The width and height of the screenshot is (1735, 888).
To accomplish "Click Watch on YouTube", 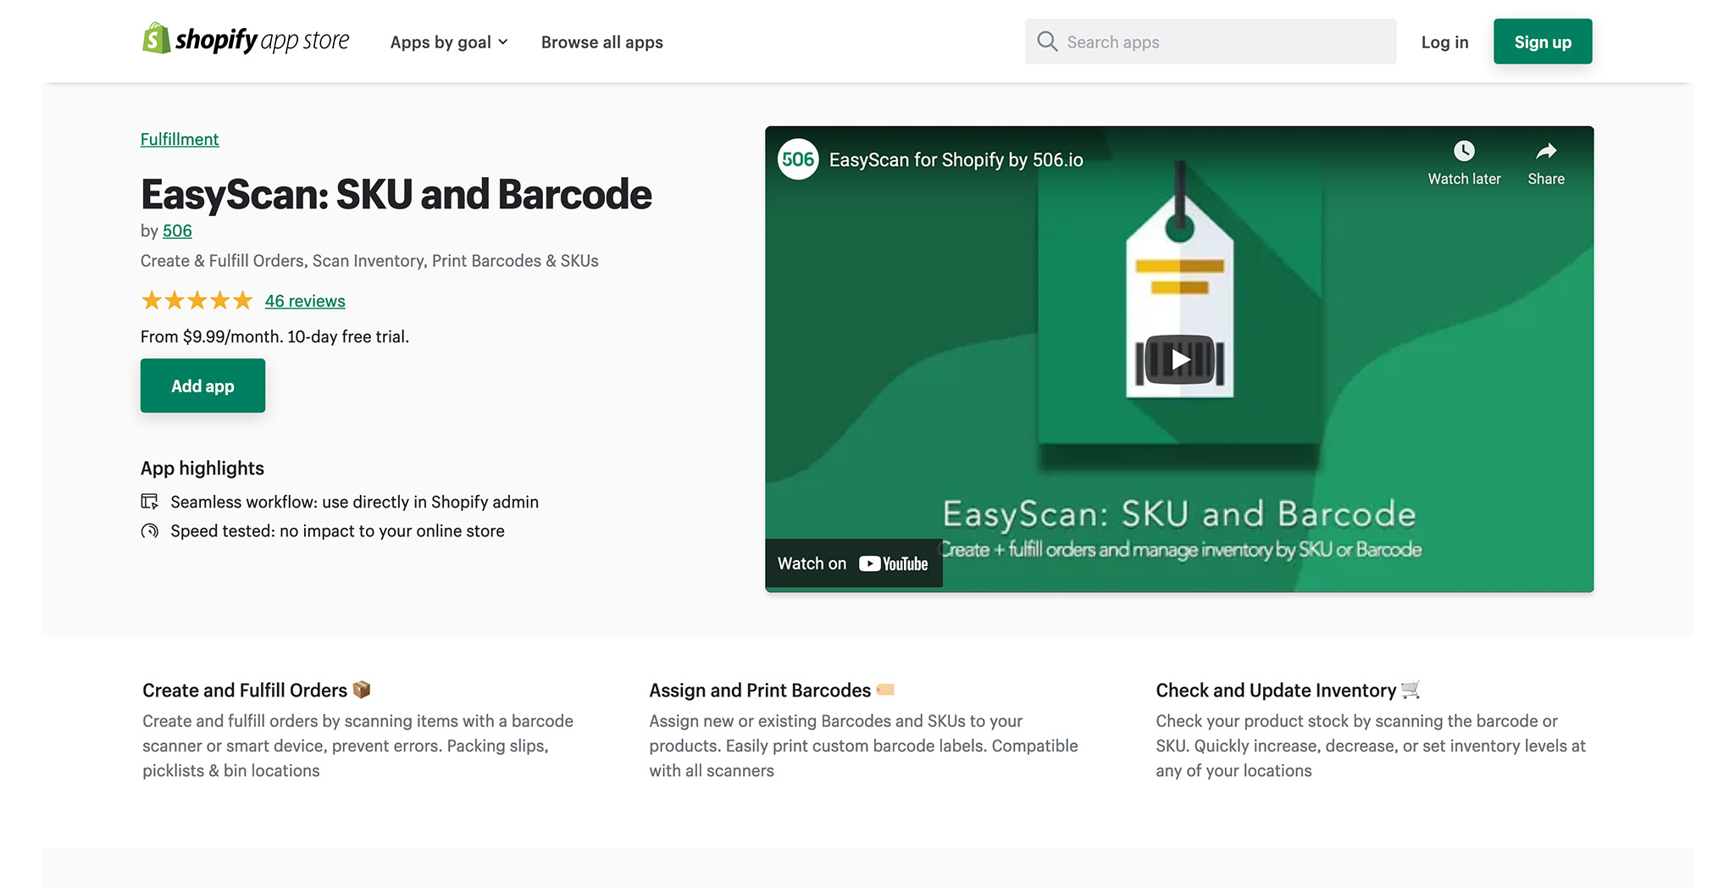I will (853, 563).
